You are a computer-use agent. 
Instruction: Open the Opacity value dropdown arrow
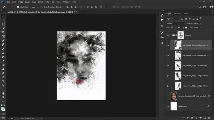point(200,23)
